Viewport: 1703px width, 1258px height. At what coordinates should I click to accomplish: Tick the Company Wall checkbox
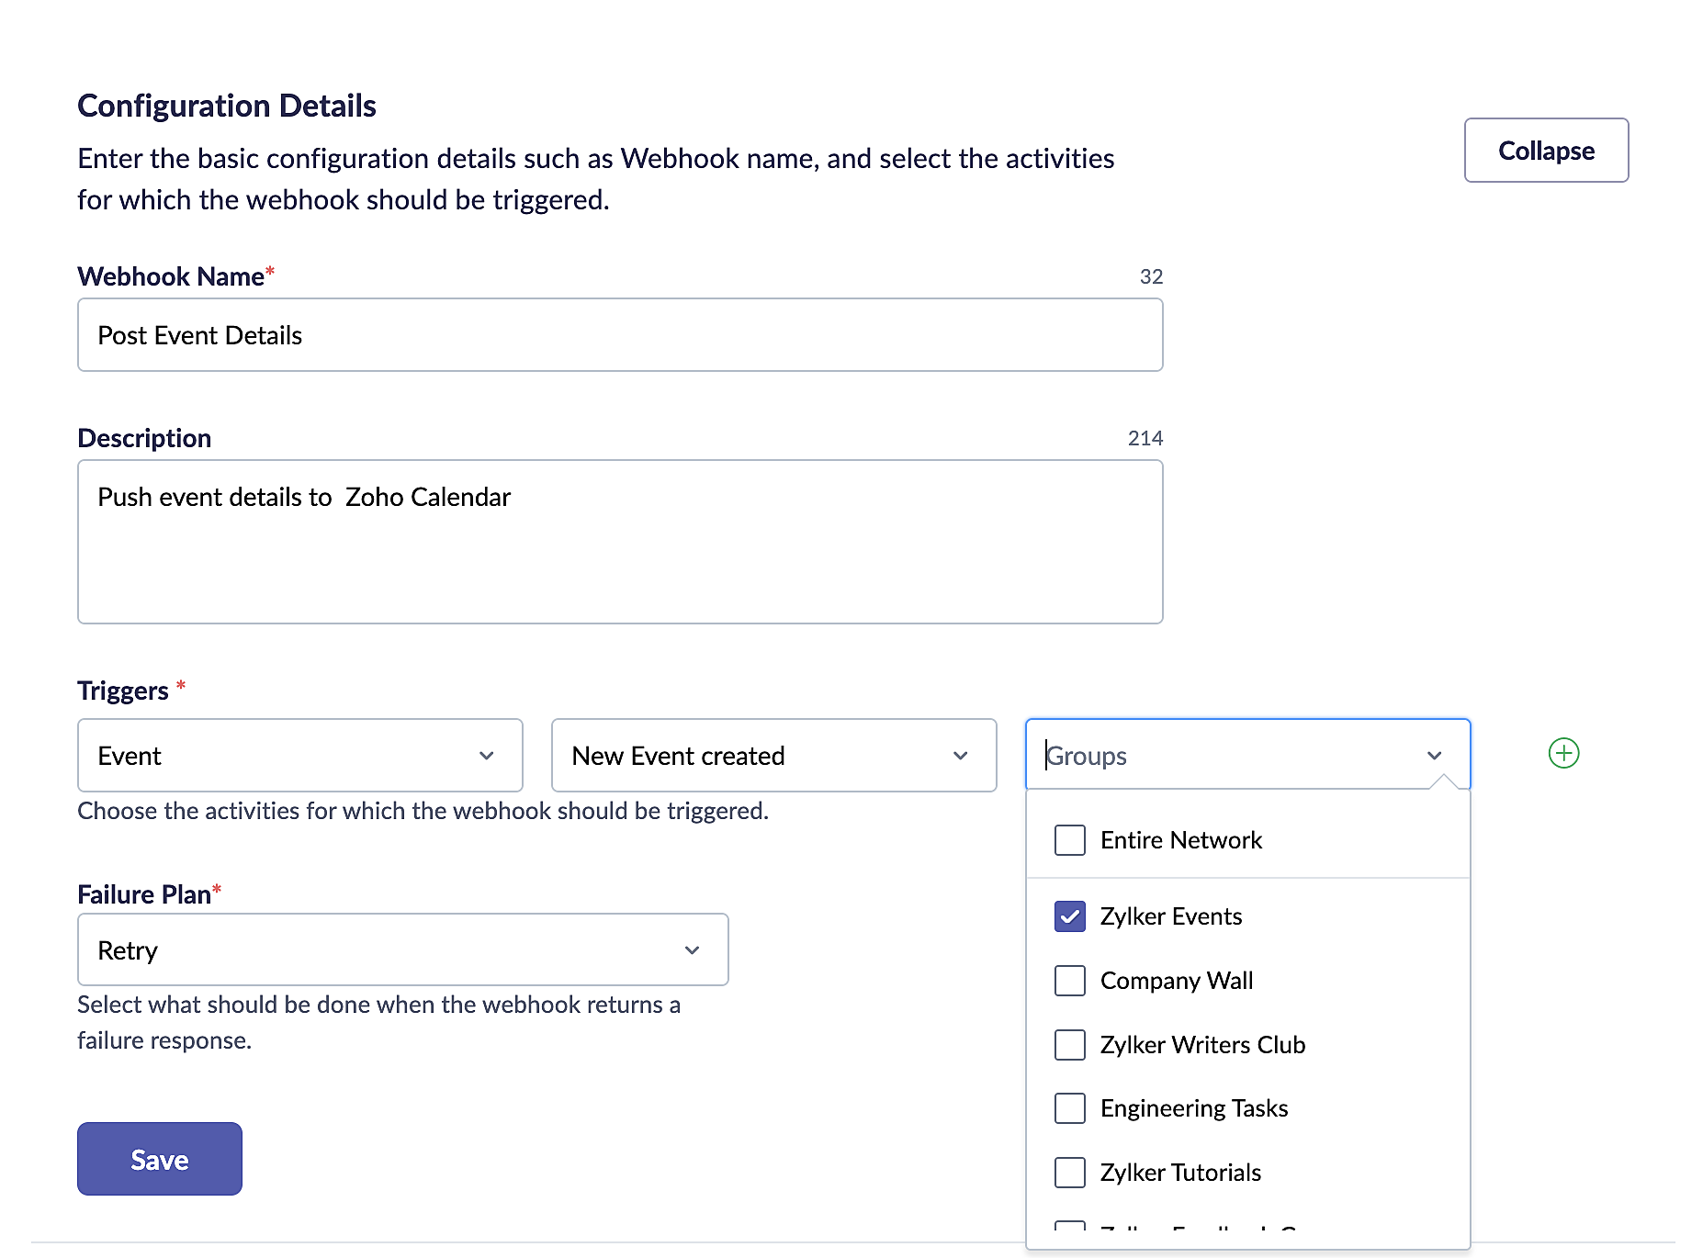(1070, 981)
